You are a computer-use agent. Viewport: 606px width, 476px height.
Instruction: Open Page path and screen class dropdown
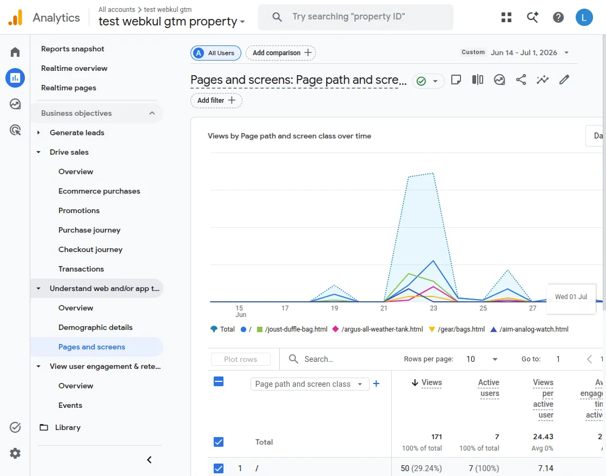pyautogui.click(x=309, y=384)
